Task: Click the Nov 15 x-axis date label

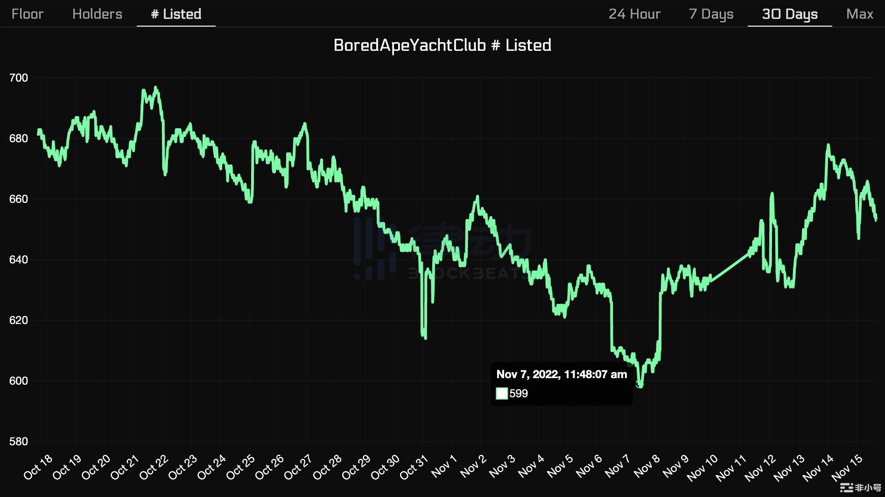Action: (847, 467)
